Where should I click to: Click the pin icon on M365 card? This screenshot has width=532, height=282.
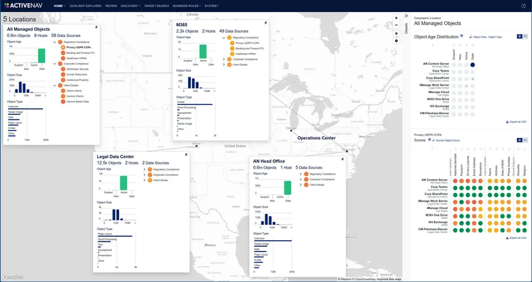[x=265, y=23]
